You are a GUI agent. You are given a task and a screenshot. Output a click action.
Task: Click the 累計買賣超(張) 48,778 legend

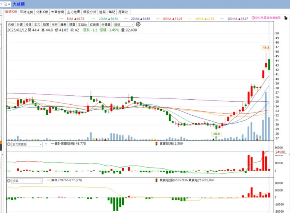point(68,143)
